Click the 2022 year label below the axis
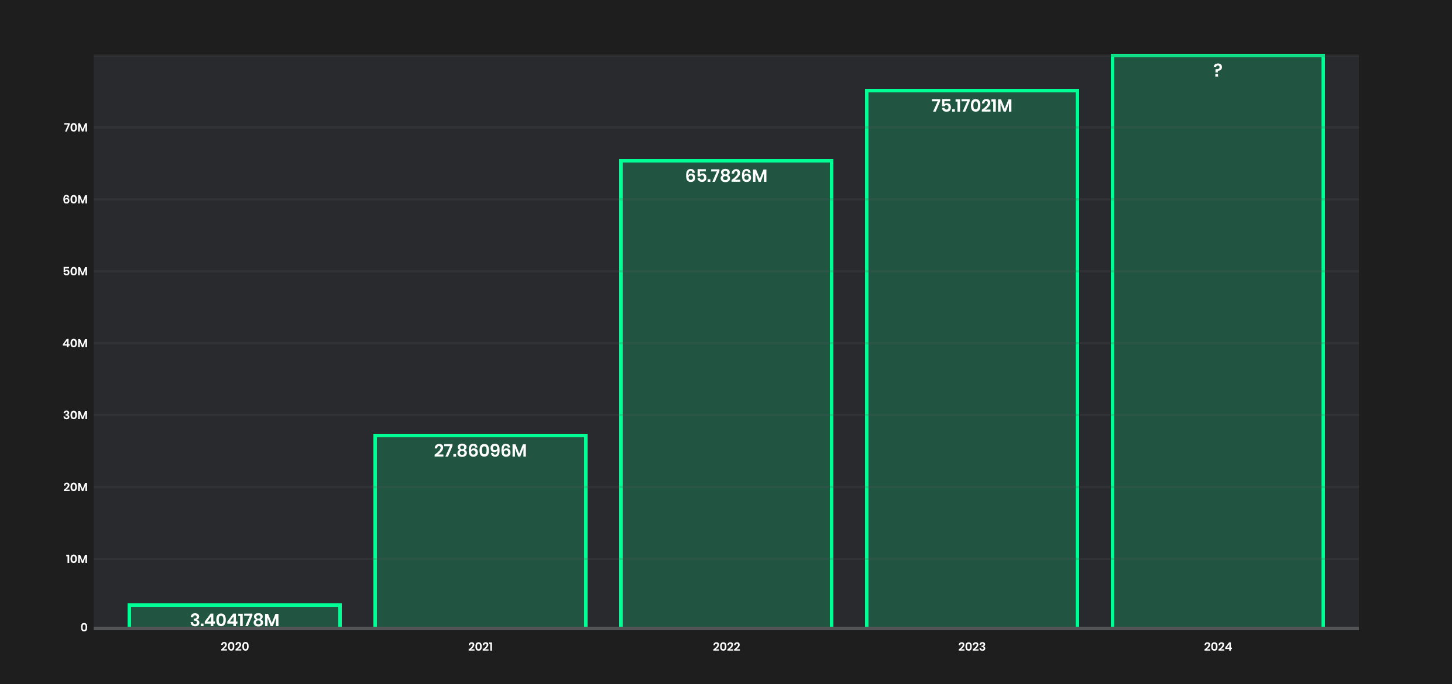 (x=726, y=647)
